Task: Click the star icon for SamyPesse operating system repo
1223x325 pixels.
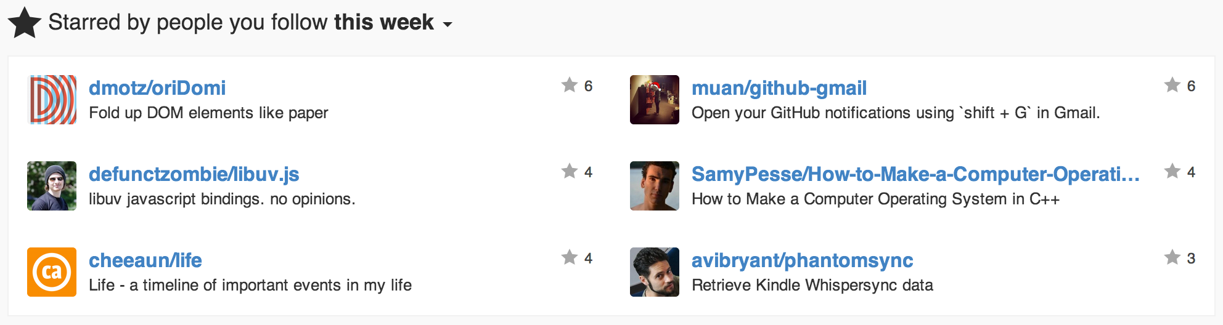Action: (1172, 171)
